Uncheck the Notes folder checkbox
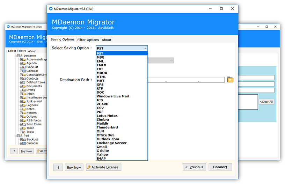 [21, 109]
